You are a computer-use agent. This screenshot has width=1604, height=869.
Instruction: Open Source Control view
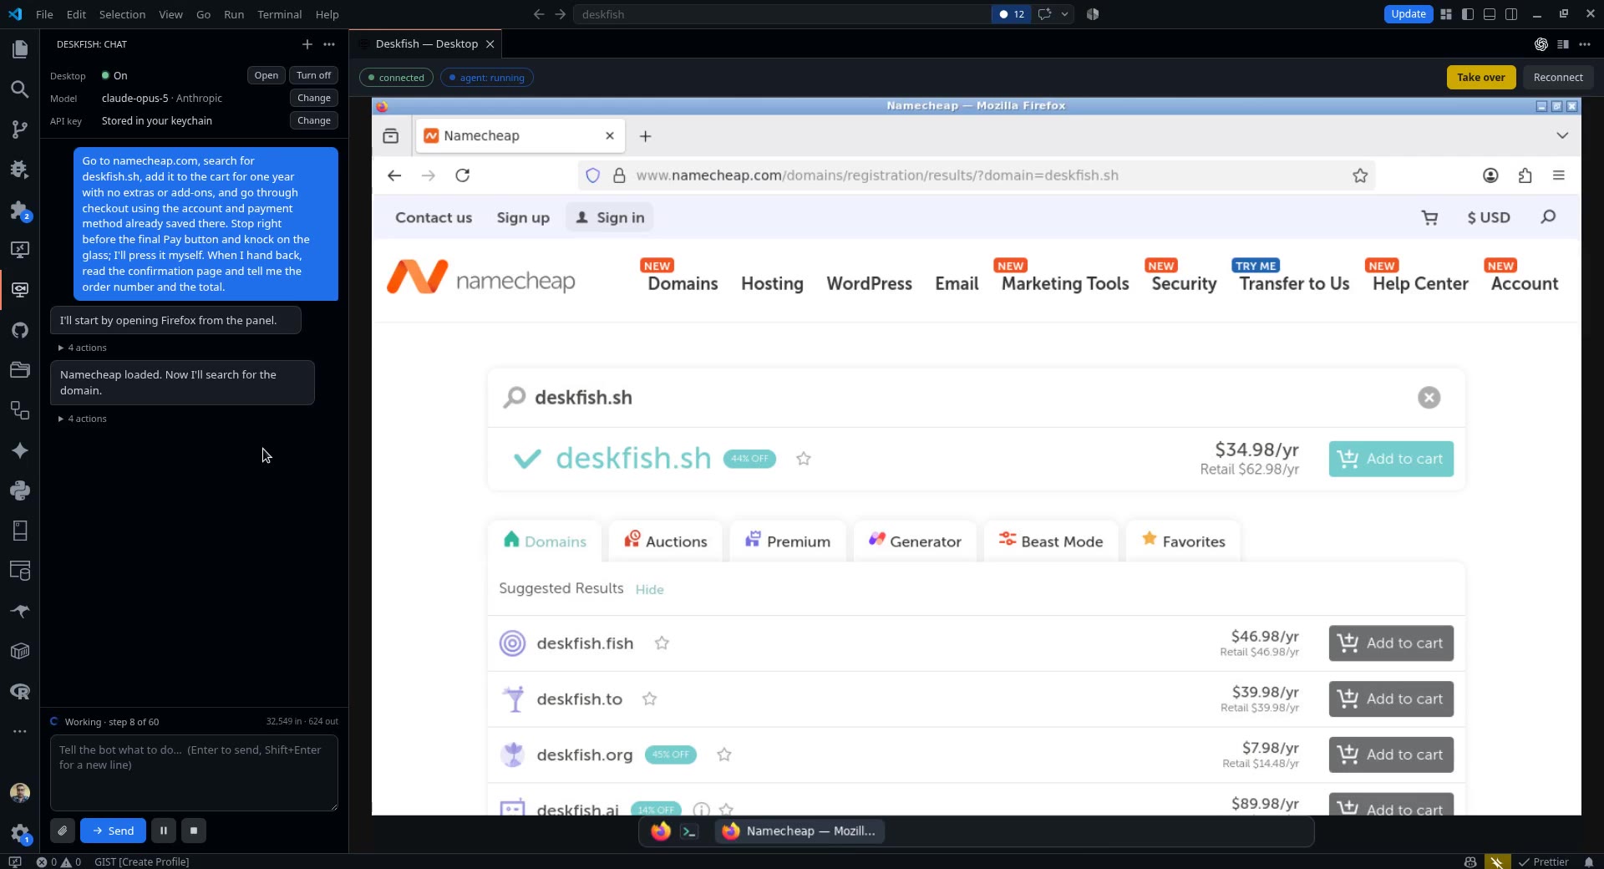[20, 130]
